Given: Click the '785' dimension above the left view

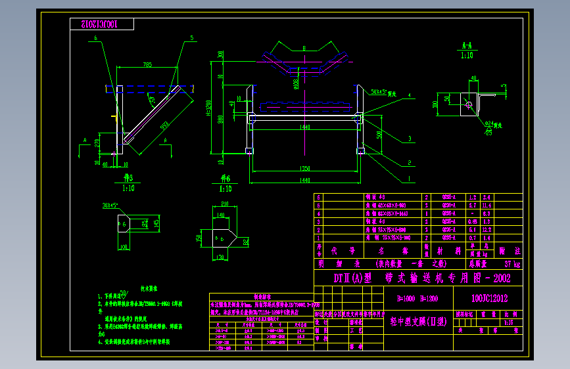Looking at the screenshot, I should (147, 64).
